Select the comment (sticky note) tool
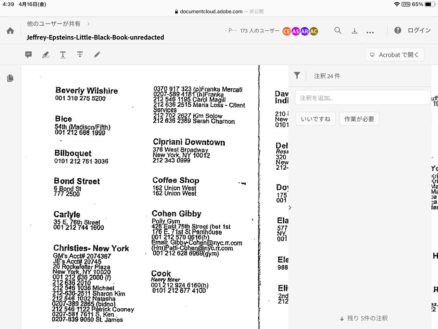The width and height of the screenshot is (438, 329). (x=28, y=54)
